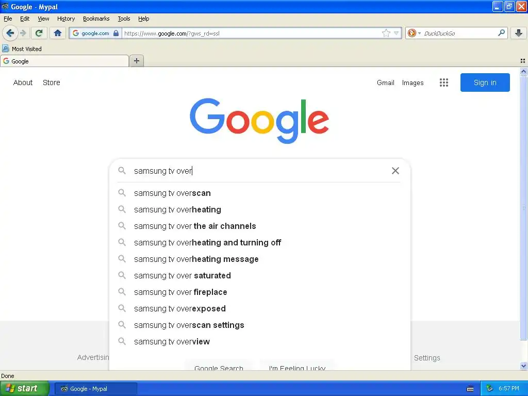Open the Bookmarks menu
Screen dimensions: 528x396
coord(96,19)
